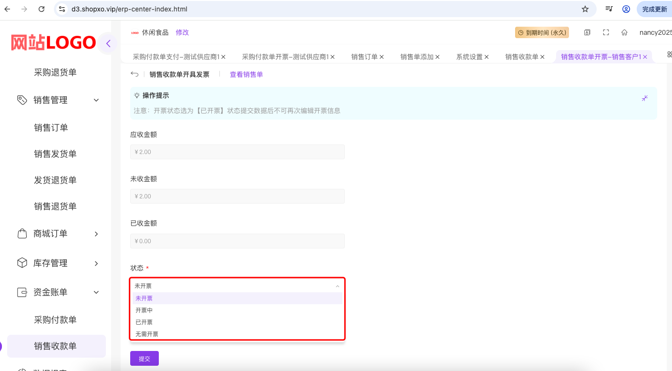This screenshot has width=672, height=371.
Task: Open 销售订单 in the sidebar
Action: 51,128
